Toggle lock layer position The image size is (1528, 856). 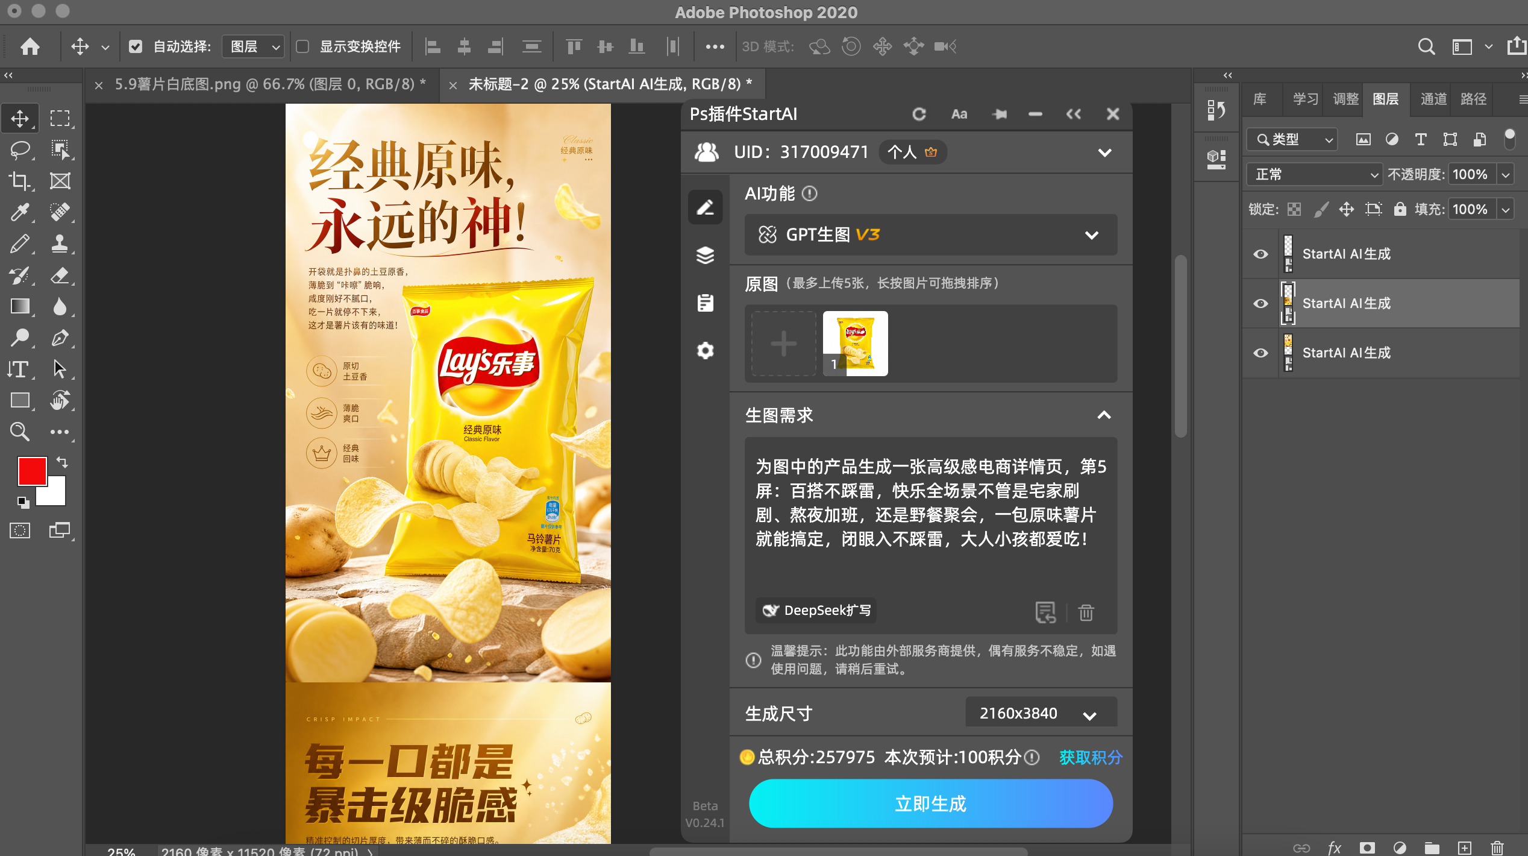[x=1347, y=209]
